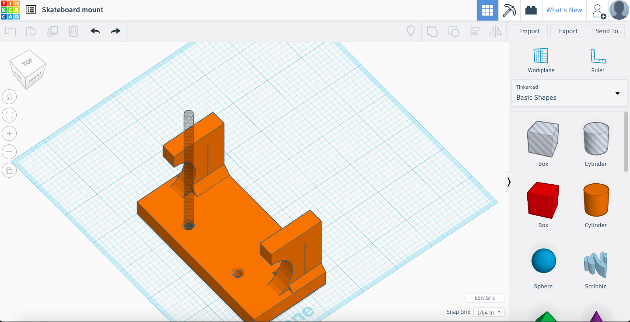
Task: Collapse the shapes panel chevron
Action: coord(508,182)
